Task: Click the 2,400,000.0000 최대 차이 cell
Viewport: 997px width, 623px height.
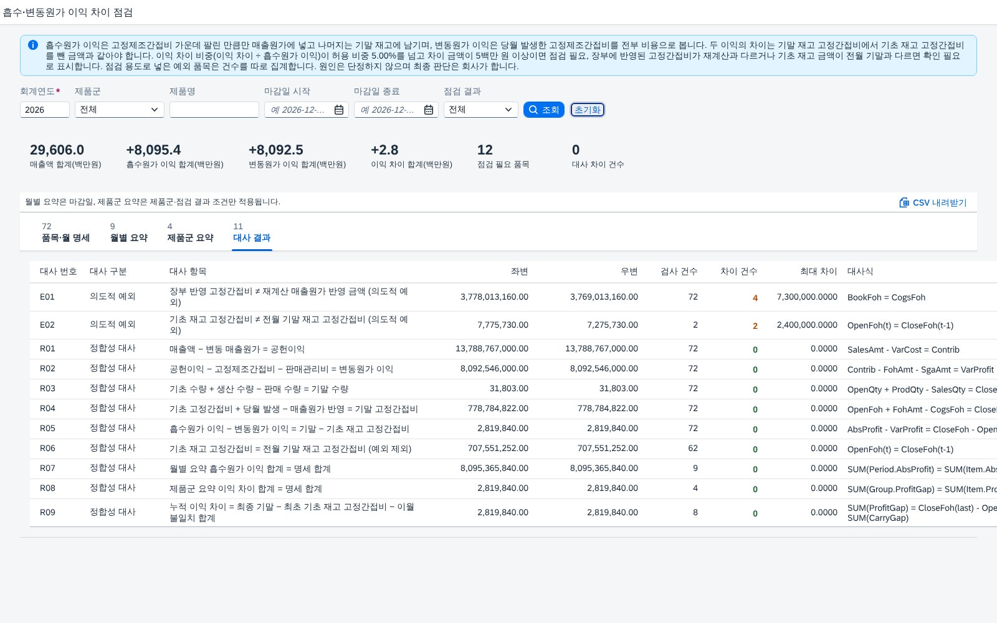Action: click(x=807, y=325)
